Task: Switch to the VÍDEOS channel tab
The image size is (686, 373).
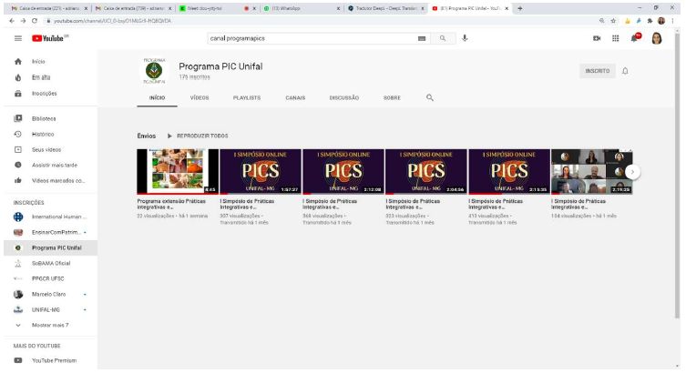Action: [x=199, y=97]
